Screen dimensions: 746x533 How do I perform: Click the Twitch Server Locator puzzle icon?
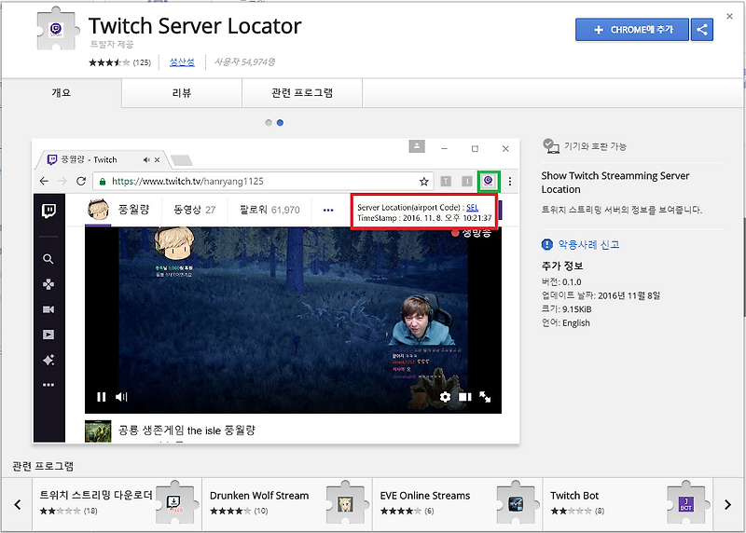click(56, 29)
